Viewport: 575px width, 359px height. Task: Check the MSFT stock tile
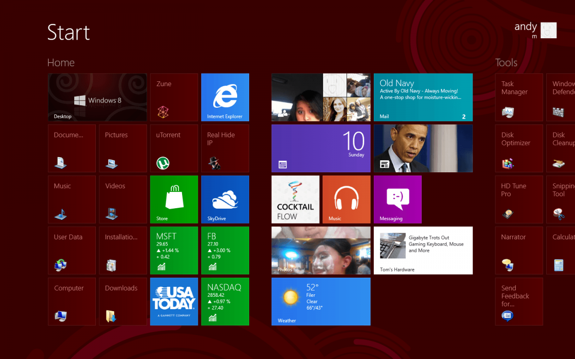(173, 250)
